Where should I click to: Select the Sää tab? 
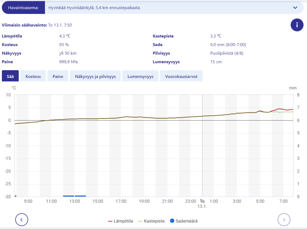10,76
